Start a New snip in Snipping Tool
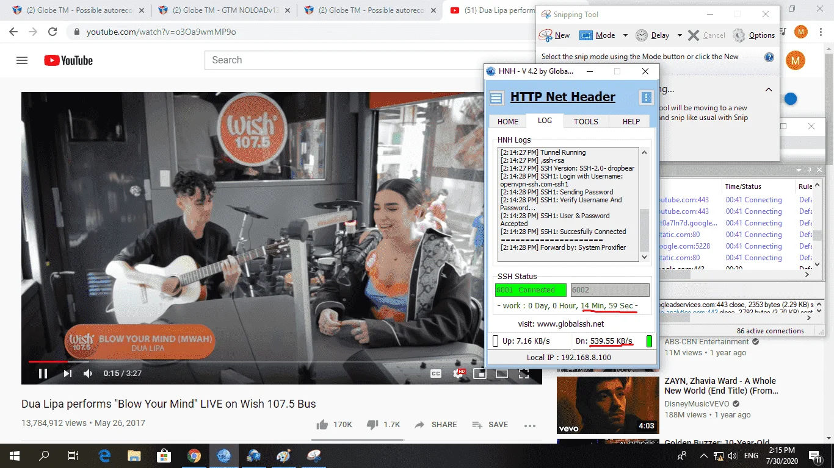 [x=555, y=35]
